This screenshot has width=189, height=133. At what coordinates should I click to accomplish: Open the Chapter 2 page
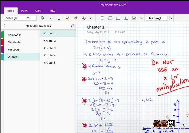(x=58, y=41)
